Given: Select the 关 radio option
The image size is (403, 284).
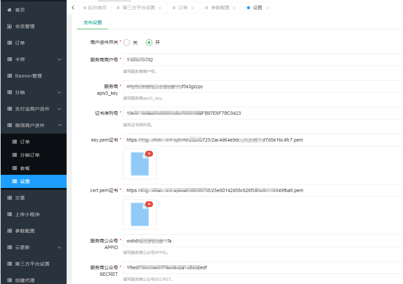Looking at the screenshot, I should click(x=127, y=43).
